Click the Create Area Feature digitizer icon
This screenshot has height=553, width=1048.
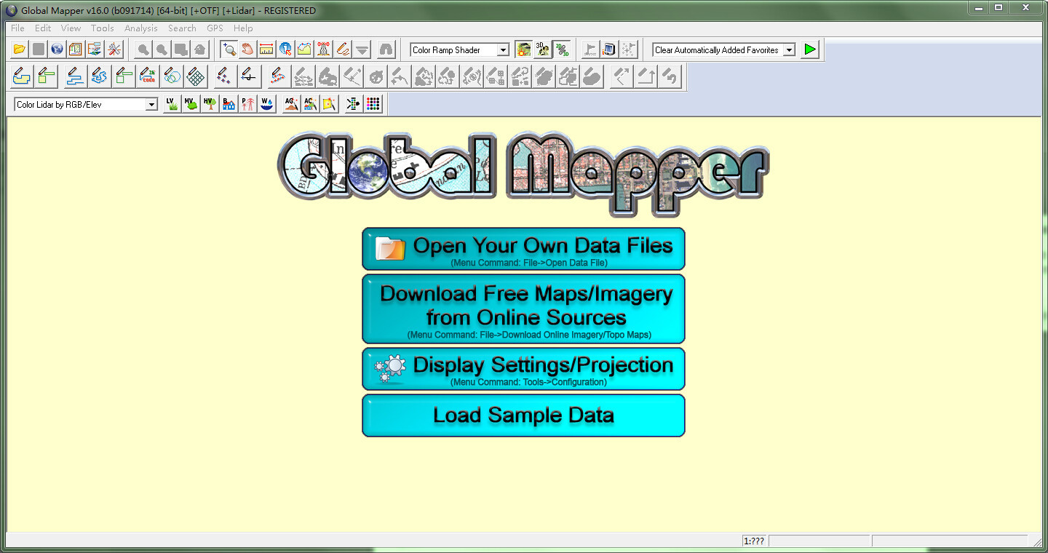click(21, 76)
